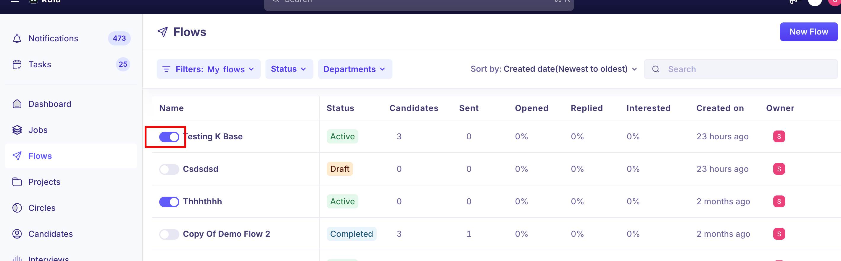Open the Csdsdsd flow
This screenshot has height=261, width=841.
point(200,169)
